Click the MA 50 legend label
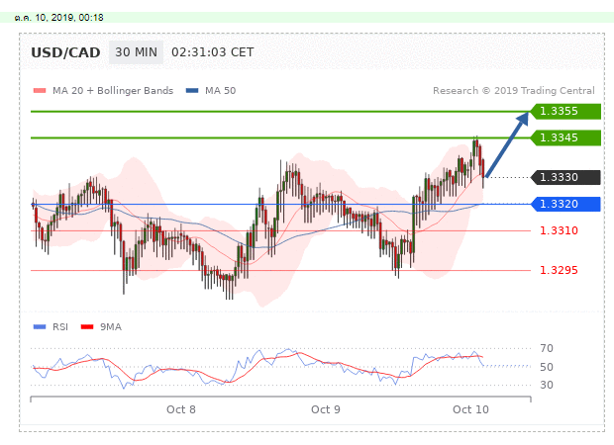Screen dimensions: 614x445 (x=221, y=91)
